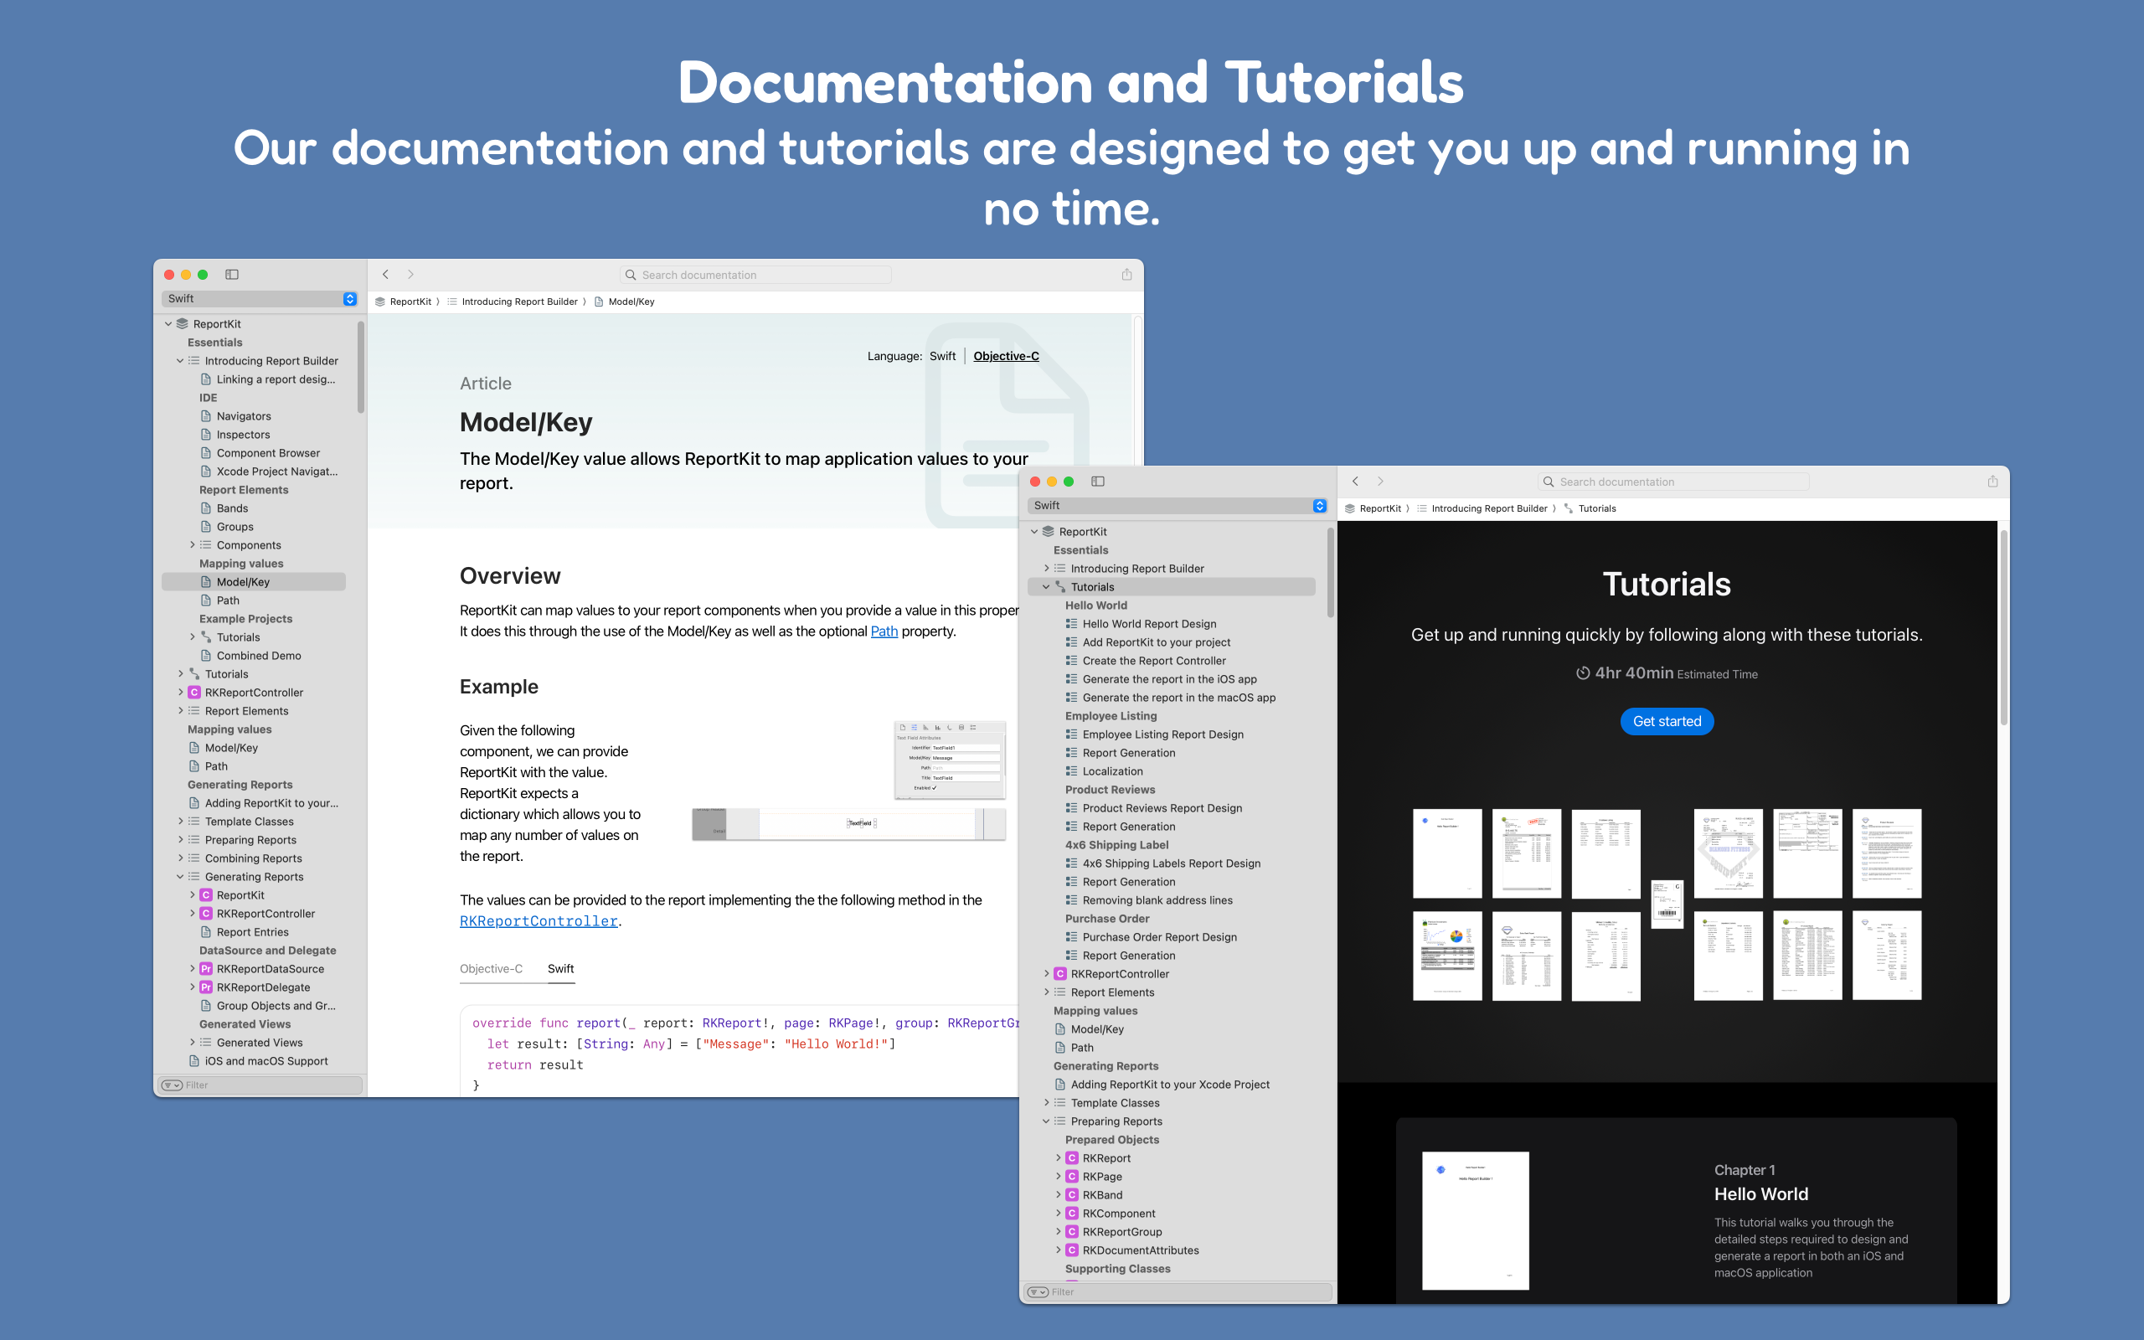2144x1340 pixels.
Task: Click the dark tutorial page scrollbar
Action: [x=2003, y=629]
